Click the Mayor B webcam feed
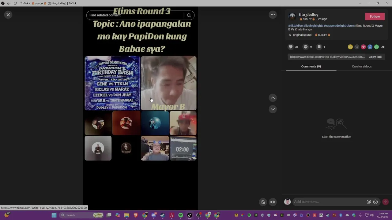This screenshot has height=220, width=392. [x=168, y=83]
